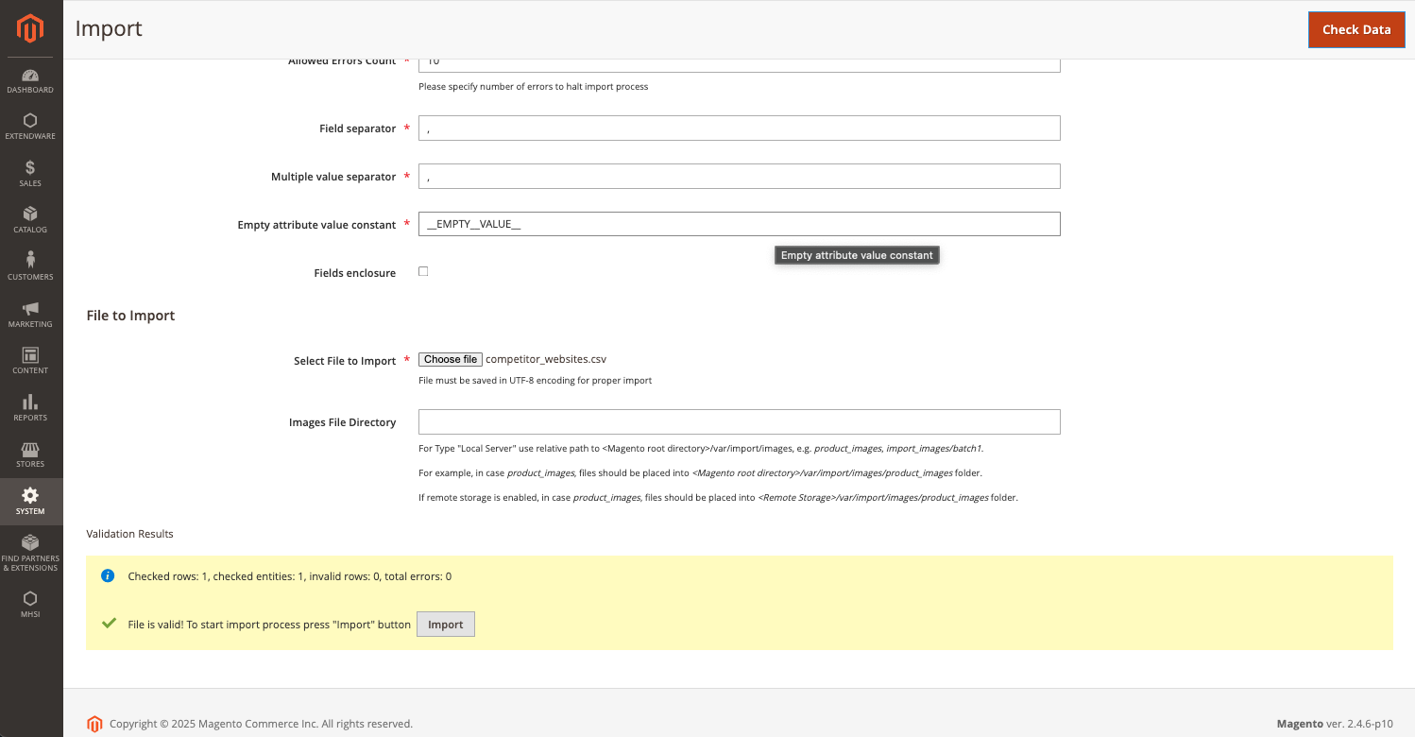Viewport: 1415px width, 737px height.
Task: Toggle the Fields enclosure checkbox
Action: coord(423,271)
